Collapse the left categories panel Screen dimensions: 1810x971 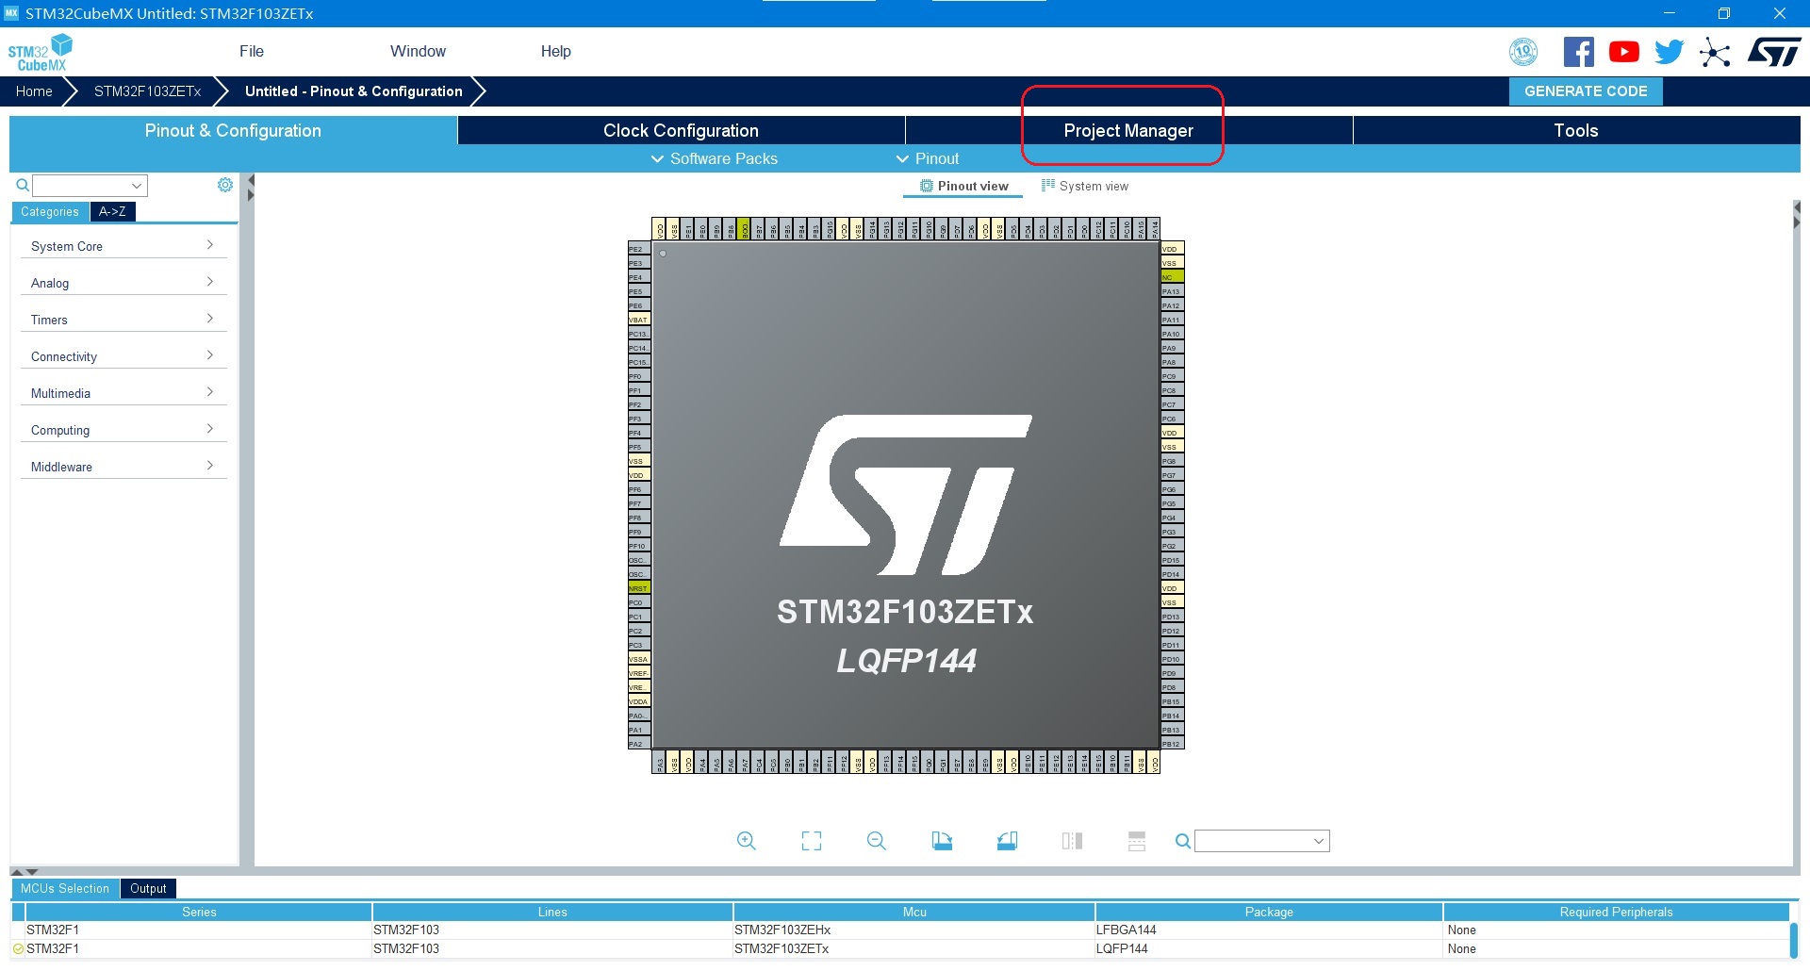point(251,180)
